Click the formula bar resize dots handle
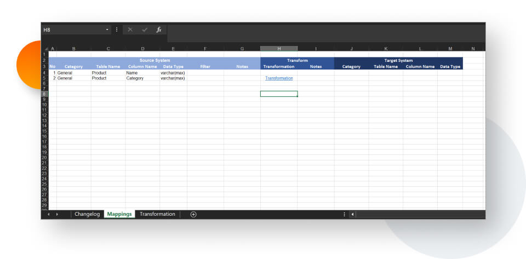Screen dimensions: 526x259 coord(117,30)
